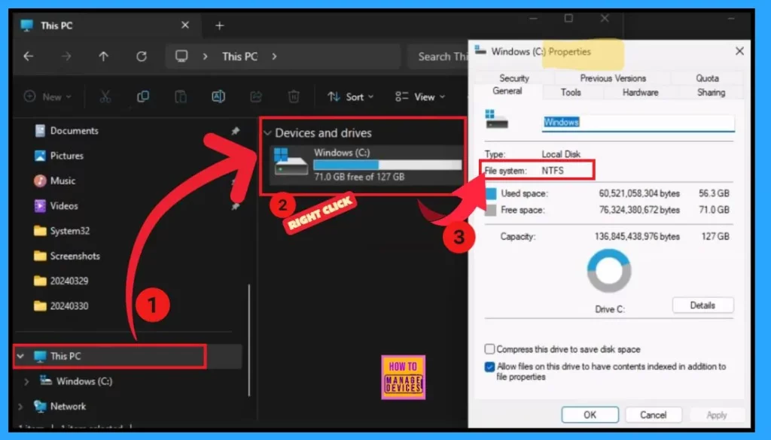
Task: Select This PC in the navigation pane
Action: [126, 356]
